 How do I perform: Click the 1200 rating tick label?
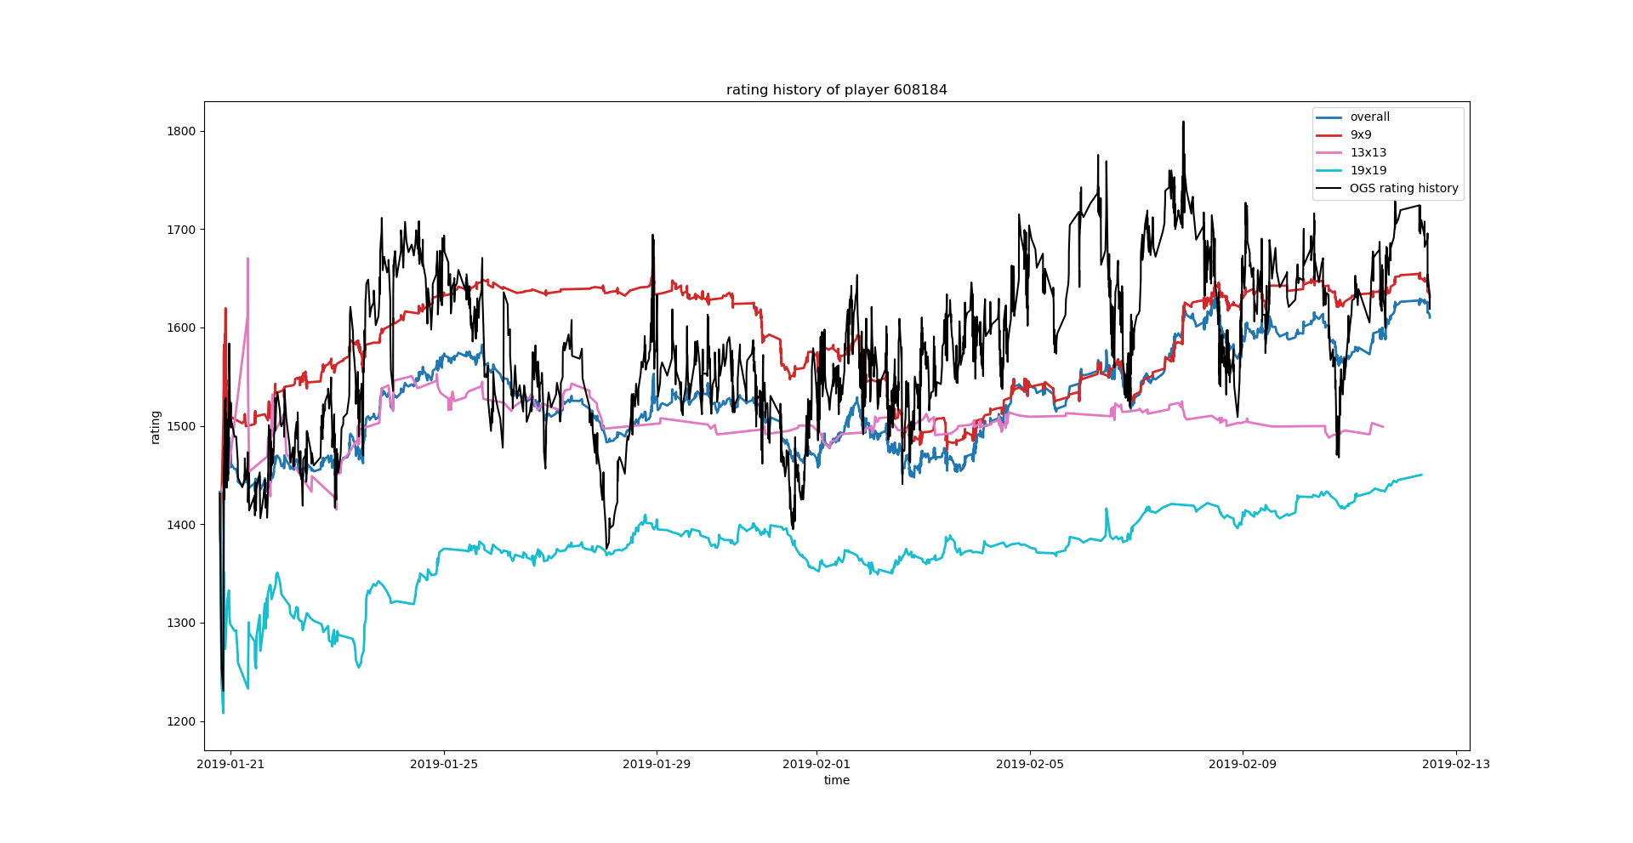pos(181,721)
